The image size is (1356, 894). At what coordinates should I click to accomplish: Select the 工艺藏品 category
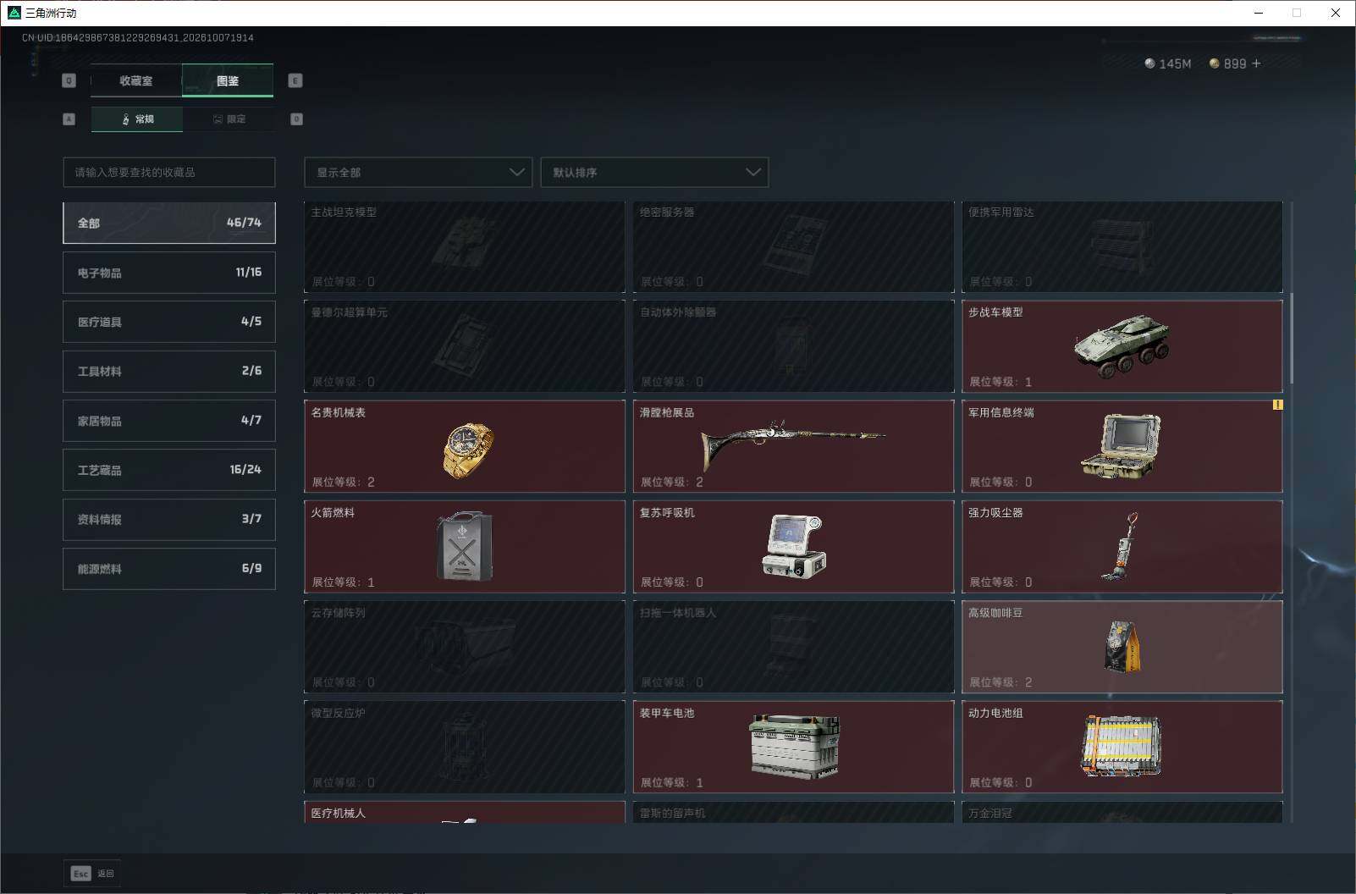[x=169, y=470]
